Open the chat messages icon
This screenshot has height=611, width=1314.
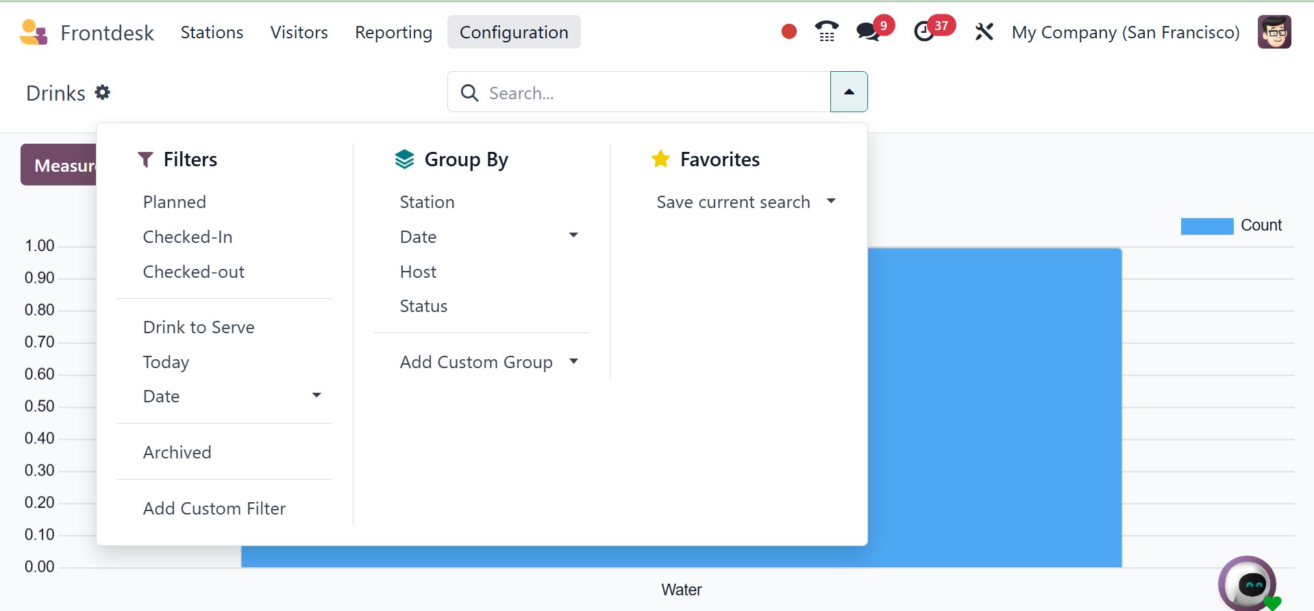[x=868, y=31]
